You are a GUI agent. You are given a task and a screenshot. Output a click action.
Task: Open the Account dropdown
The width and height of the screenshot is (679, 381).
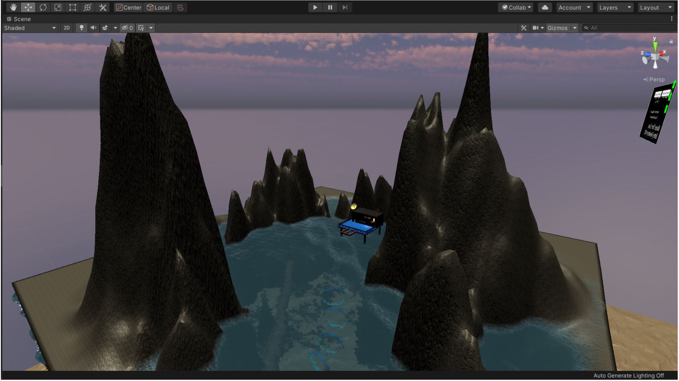574,7
